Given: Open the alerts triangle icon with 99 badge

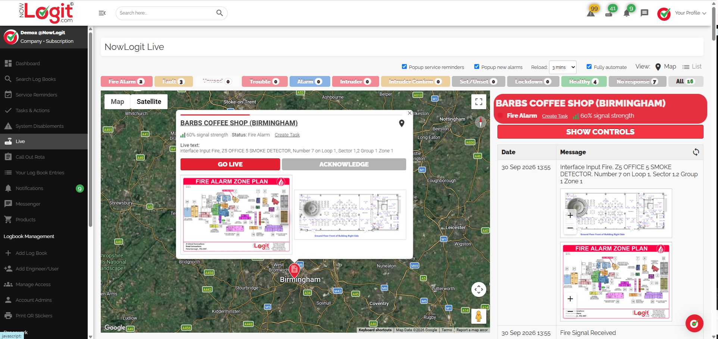Looking at the screenshot, I should (x=591, y=13).
